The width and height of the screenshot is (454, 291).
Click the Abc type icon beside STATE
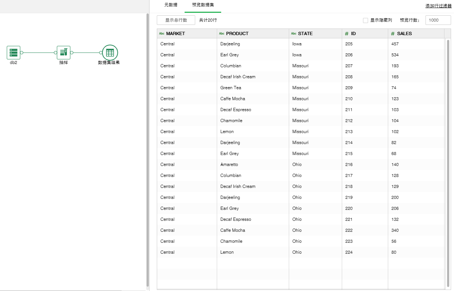click(294, 34)
